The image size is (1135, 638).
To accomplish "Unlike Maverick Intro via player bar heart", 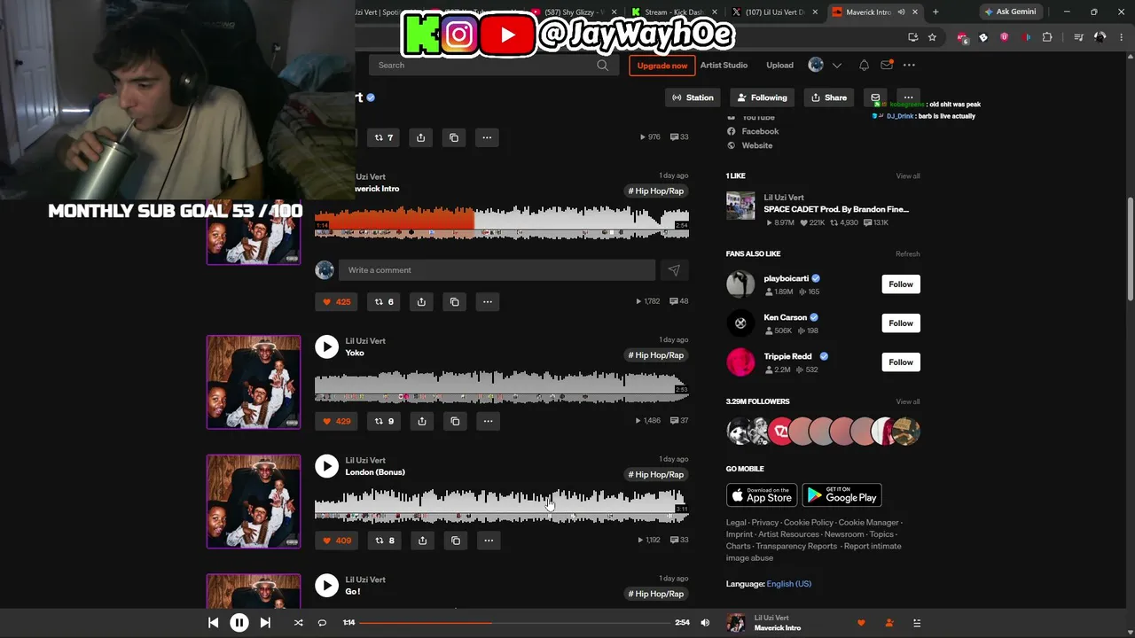I will click(861, 623).
